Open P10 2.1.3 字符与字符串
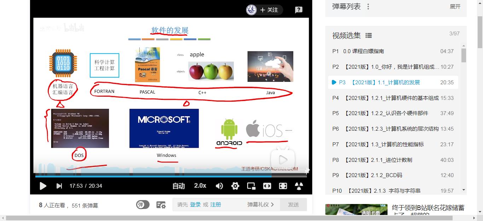Image resolution: width=483 pixels, height=221 pixels. pyautogui.click(x=393, y=191)
